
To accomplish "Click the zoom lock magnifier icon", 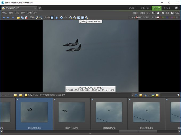I will coord(87,18).
